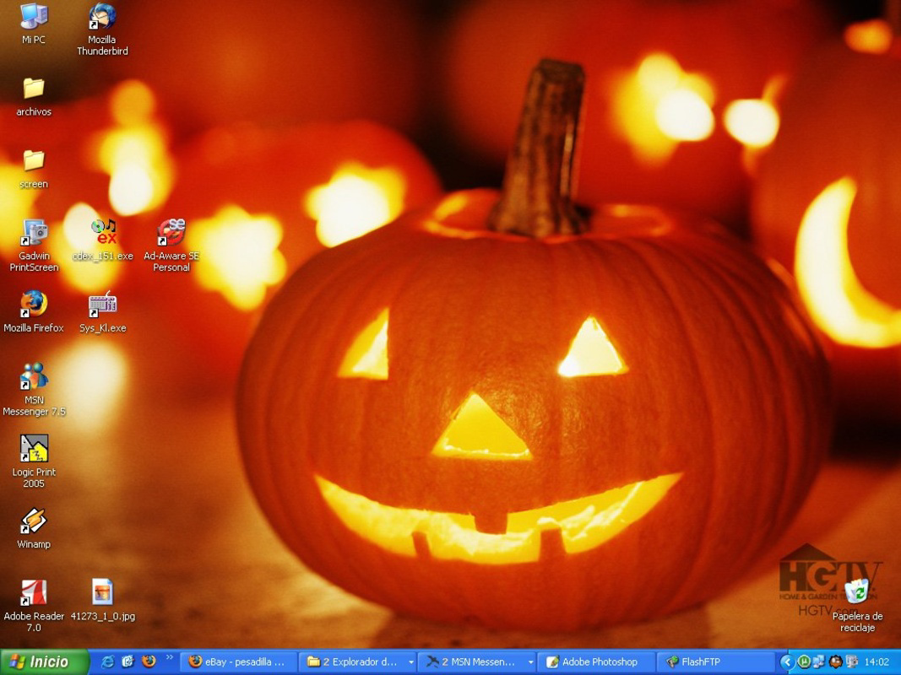Open the MSN Messenger group dropdown arrow
Image resolution: width=901 pixels, height=675 pixels.
(x=530, y=662)
